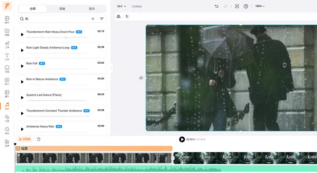Play the Thunderstorm Rain Heavy Down Pour preview
This screenshot has width=317, height=173.
pyautogui.click(x=22, y=35)
